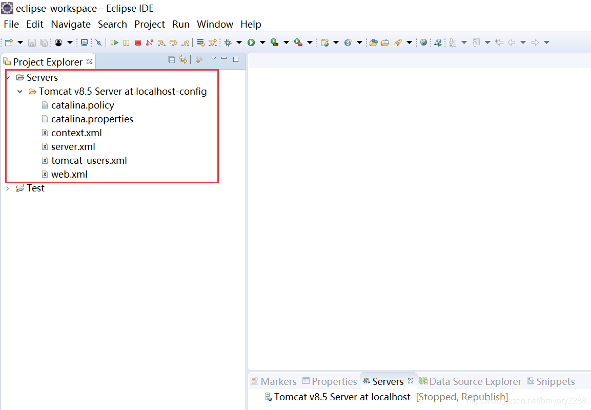This screenshot has height=410, width=591.
Task: Open a Terminal from the monitor icon
Action: (x=85, y=42)
